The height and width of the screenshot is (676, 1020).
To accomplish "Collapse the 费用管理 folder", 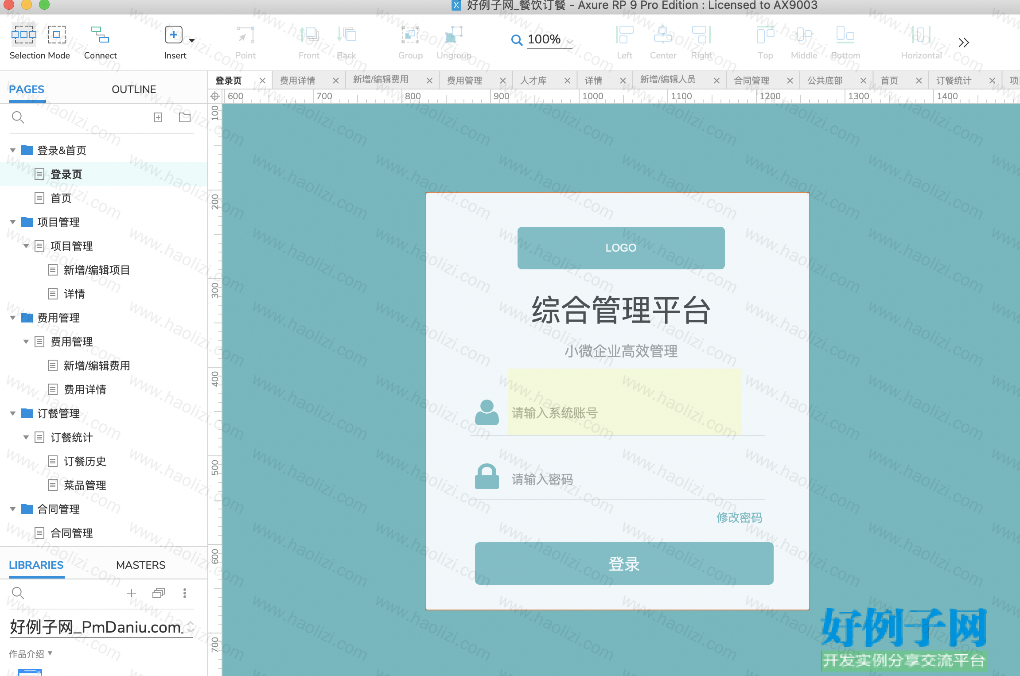I will (x=13, y=318).
